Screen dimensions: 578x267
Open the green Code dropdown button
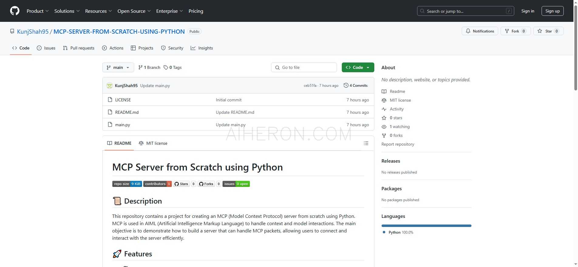pos(358,67)
